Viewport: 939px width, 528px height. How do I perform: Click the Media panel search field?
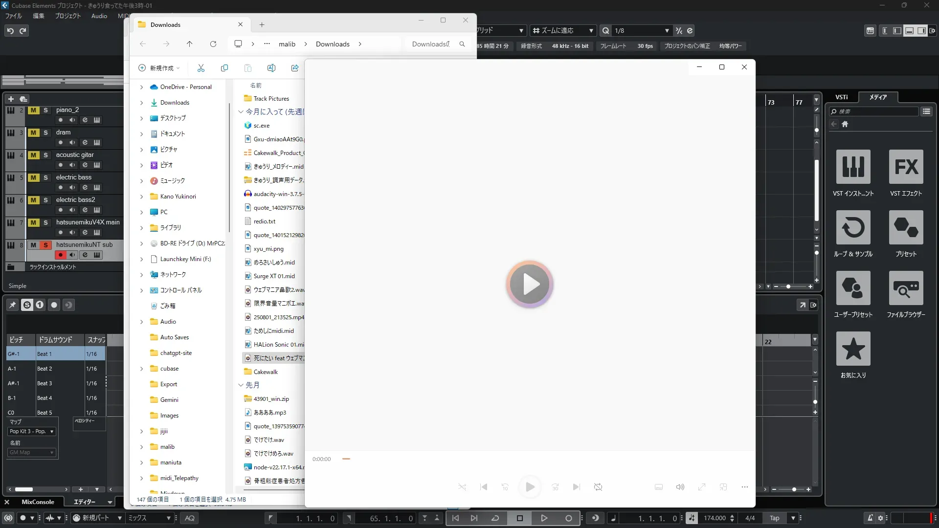click(875, 111)
